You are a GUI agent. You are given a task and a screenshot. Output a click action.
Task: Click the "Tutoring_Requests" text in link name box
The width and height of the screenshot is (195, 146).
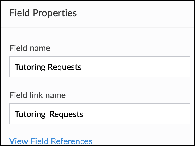click(x=49, y=114)
